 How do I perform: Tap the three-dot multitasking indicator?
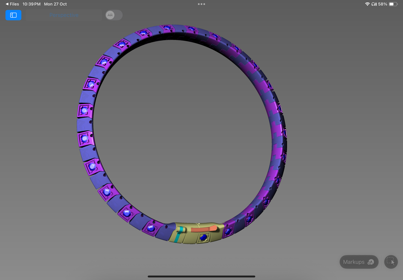point(201,4)
